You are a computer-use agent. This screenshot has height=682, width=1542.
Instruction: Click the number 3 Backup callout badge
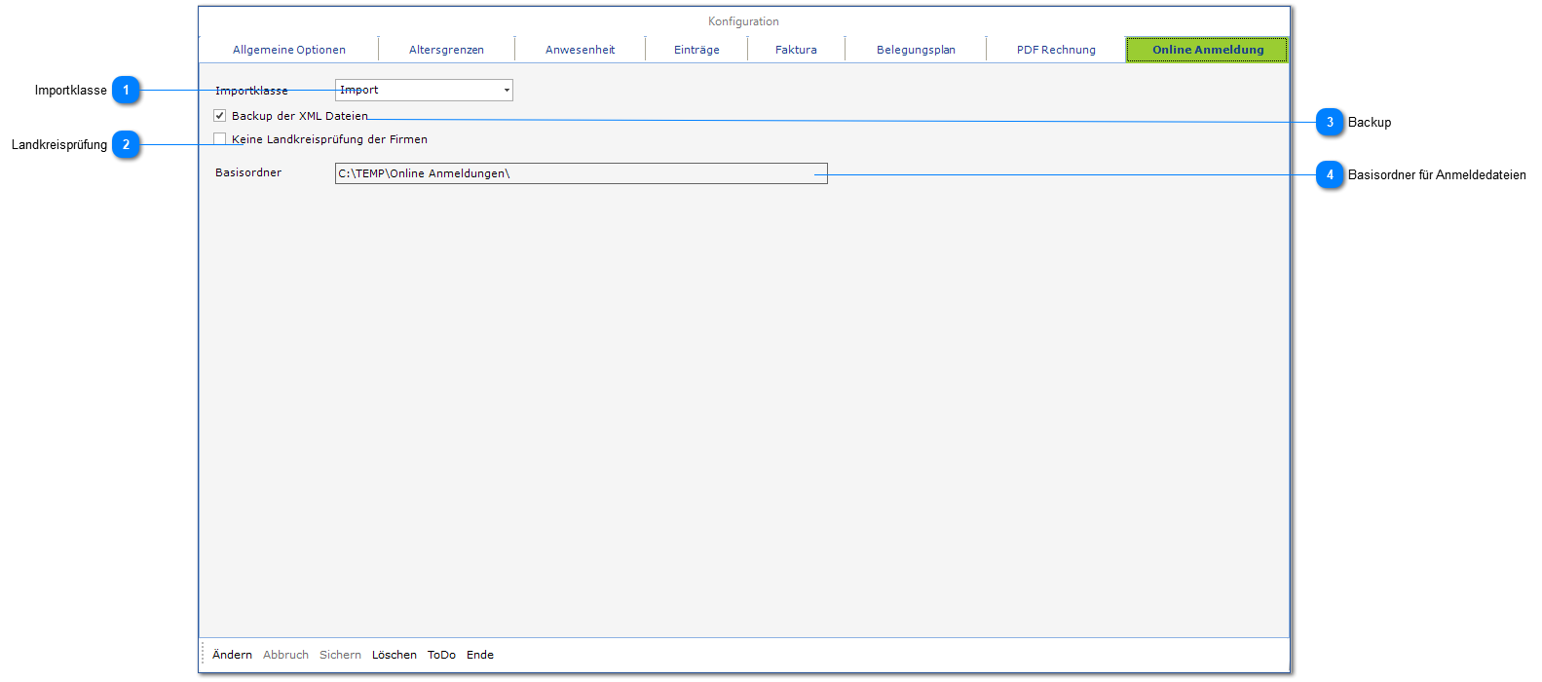click(x=1330, y=123)
